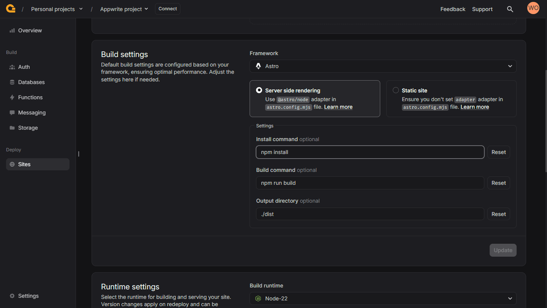Click inside the Output directory input

coord(370,214)
